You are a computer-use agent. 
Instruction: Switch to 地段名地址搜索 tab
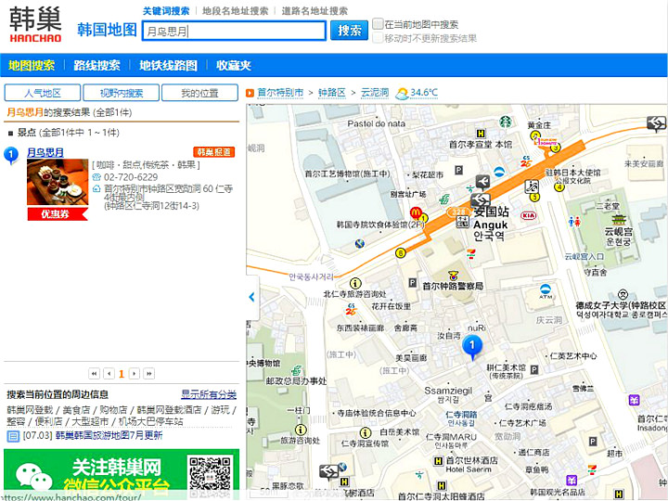coord(235,10)
